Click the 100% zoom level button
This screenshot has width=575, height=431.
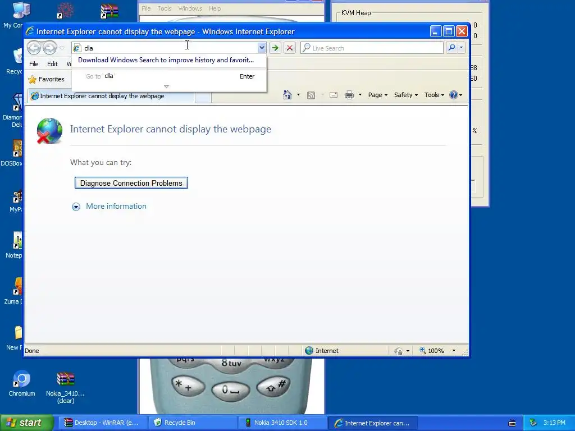pos(432,351)
